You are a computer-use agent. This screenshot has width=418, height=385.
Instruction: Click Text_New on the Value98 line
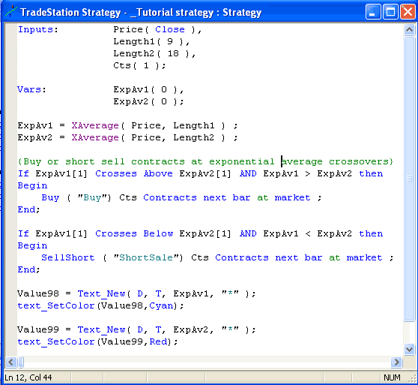(101, 293)
